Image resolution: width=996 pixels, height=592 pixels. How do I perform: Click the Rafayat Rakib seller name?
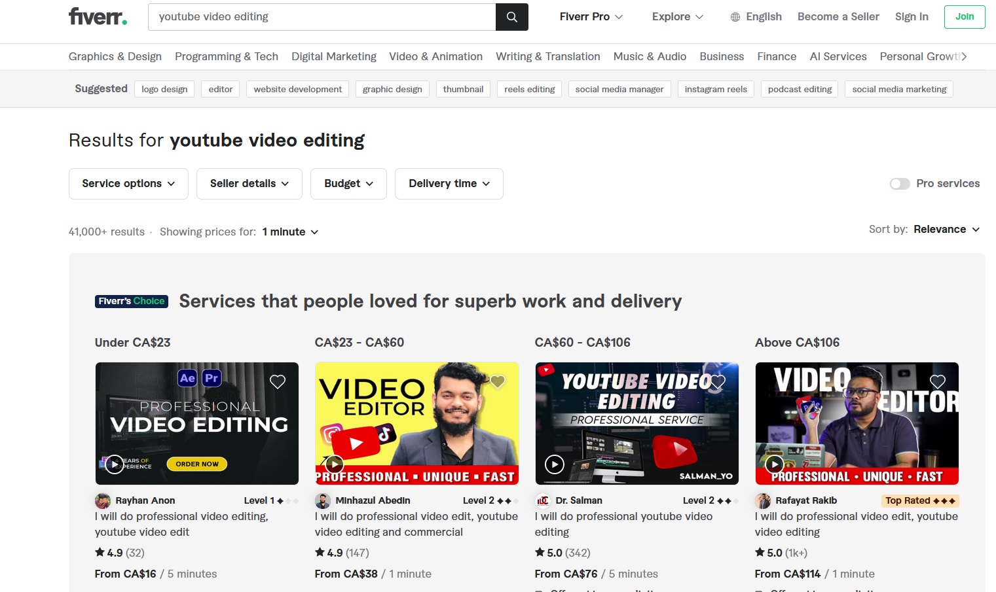(x=806, y=501)
